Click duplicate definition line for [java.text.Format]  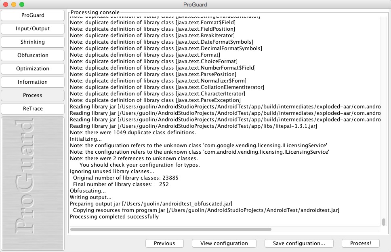coord(145,55)
